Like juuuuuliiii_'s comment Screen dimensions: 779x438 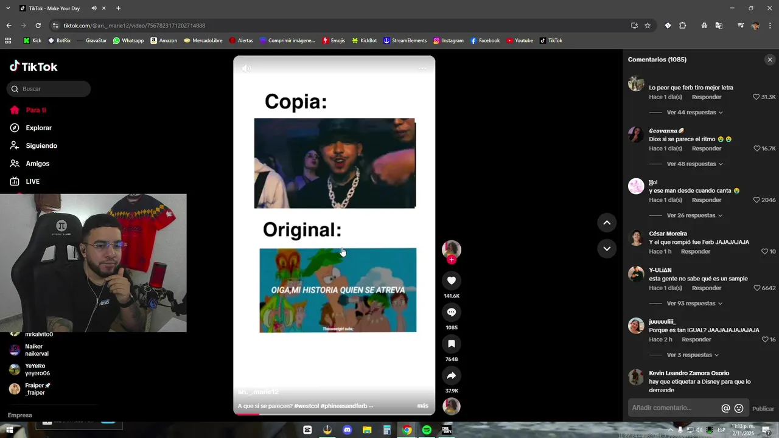pyautogui.click(x=764, y=339)
